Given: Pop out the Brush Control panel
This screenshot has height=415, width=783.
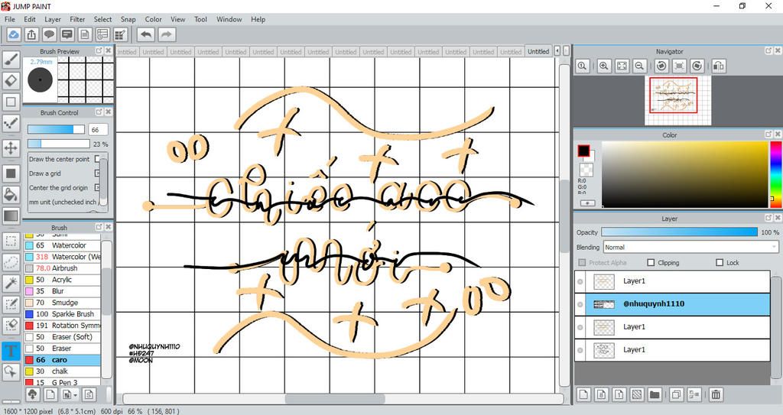Looking at the screenshot, I should [99, 112].
